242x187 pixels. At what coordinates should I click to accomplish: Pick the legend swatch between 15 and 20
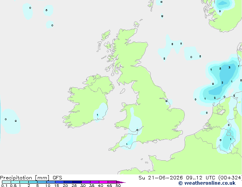[x=60, y=182]
